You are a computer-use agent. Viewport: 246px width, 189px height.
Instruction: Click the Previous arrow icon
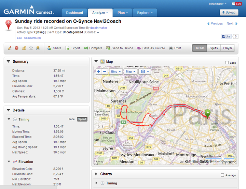tap(208, 23)
